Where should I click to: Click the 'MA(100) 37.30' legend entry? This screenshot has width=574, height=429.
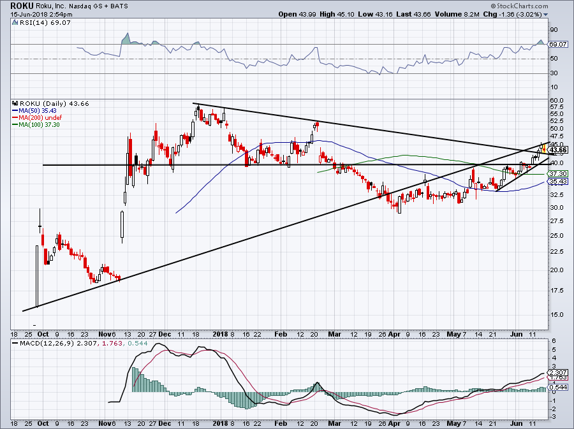(x=39, y=125)
